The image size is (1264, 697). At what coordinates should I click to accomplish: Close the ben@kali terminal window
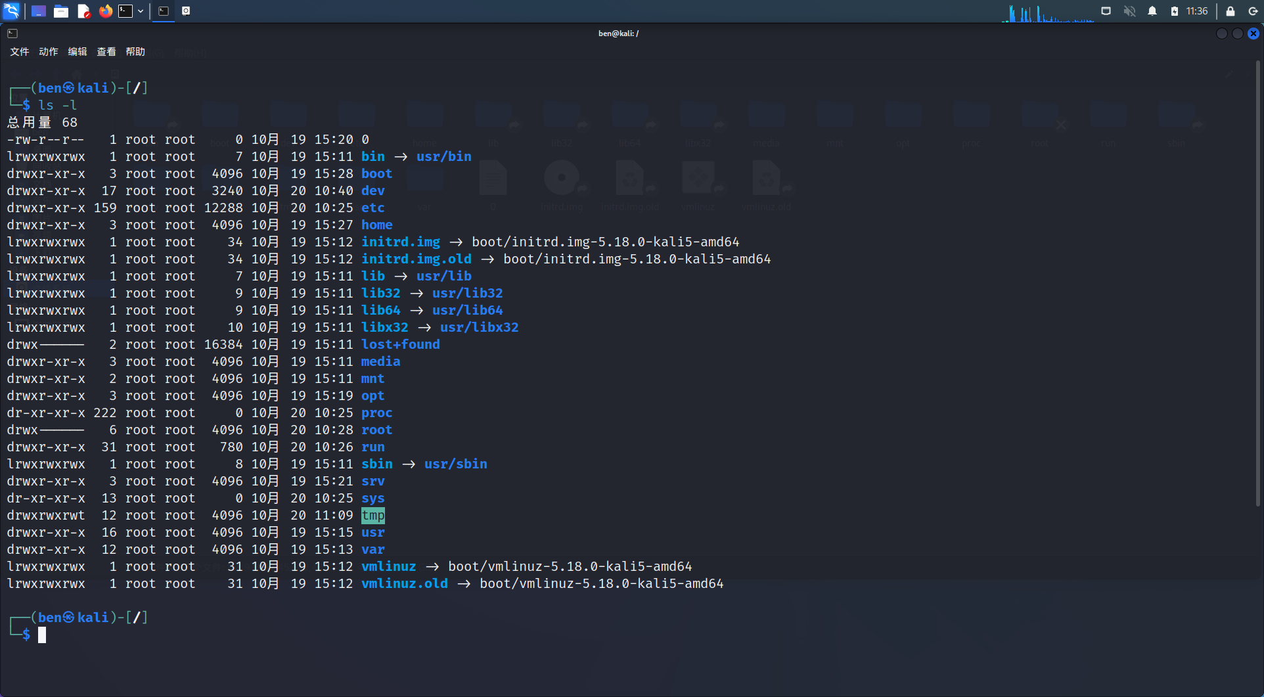click(1253, 34)
